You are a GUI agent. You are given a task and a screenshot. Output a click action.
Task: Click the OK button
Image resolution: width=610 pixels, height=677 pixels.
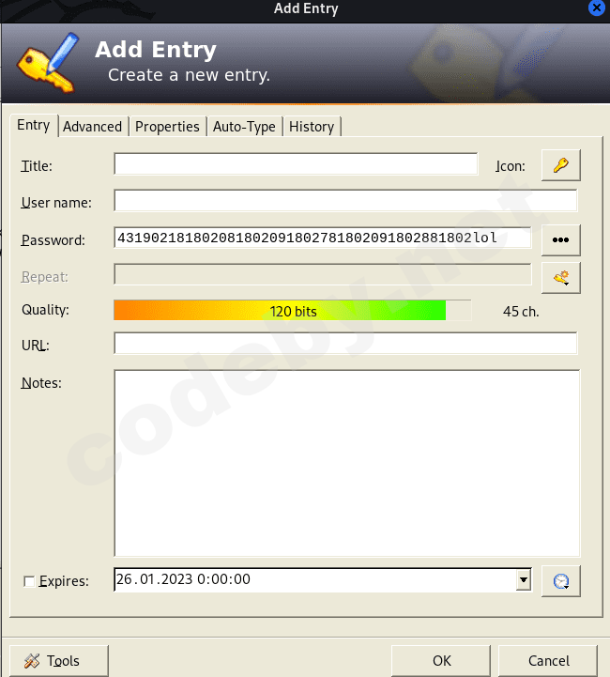click(x=441, y=661)
